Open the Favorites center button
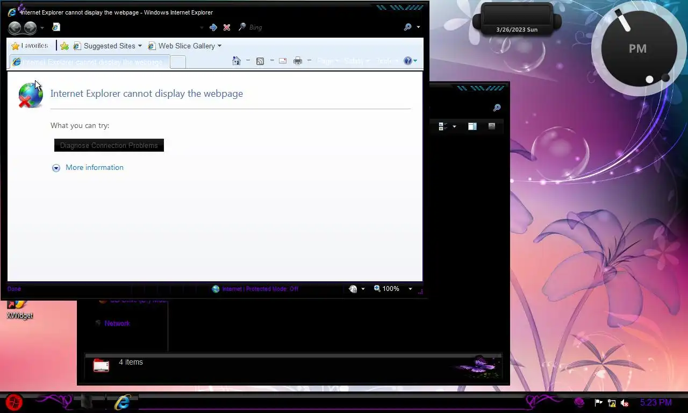This screenshot has height=413, width=688. (30, 46)
